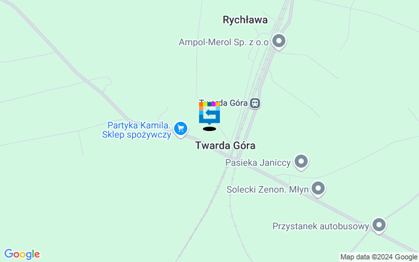Click the rainbow stripe atop the marker
419x262 pixels.
[209, 104]
